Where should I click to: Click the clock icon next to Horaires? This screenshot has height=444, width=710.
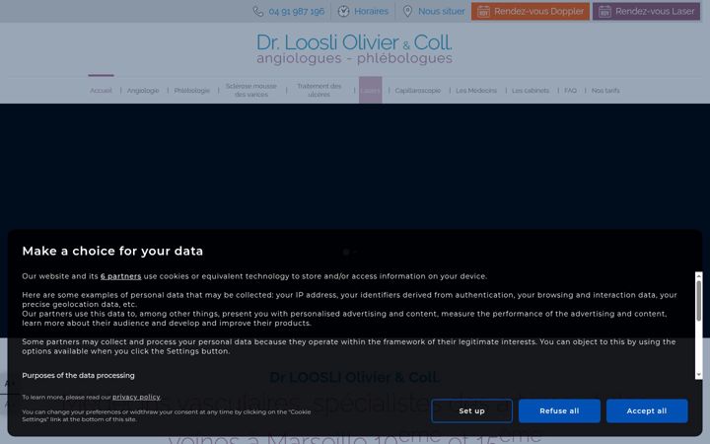coord(344,11)
